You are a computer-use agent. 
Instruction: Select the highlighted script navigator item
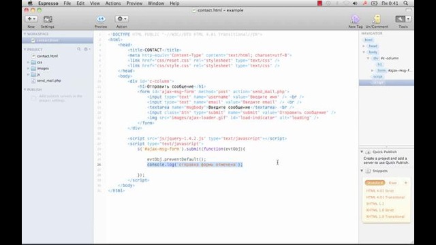pyautogui.click(x=386, y=82)
